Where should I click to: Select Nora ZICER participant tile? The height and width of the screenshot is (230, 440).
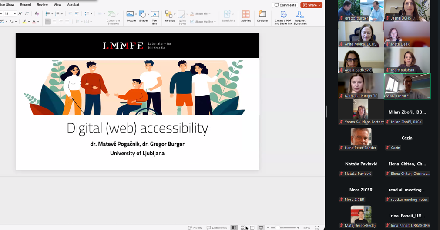tap(361, 190)
